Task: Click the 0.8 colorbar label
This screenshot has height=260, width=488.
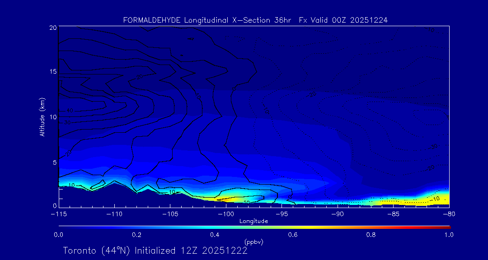Action: [371, 235]
